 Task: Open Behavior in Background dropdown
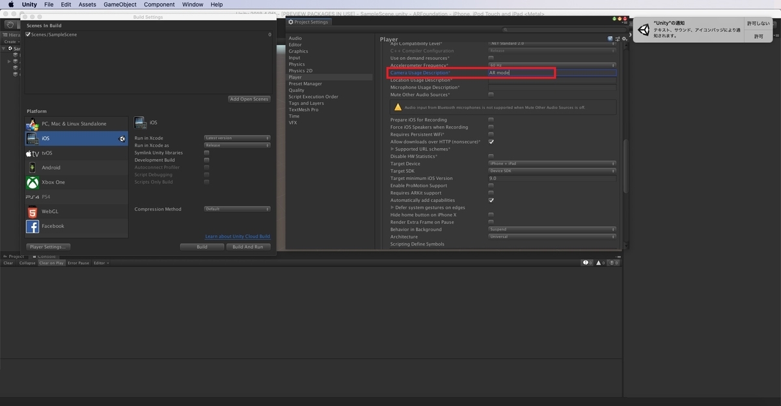tap(552, 229)
